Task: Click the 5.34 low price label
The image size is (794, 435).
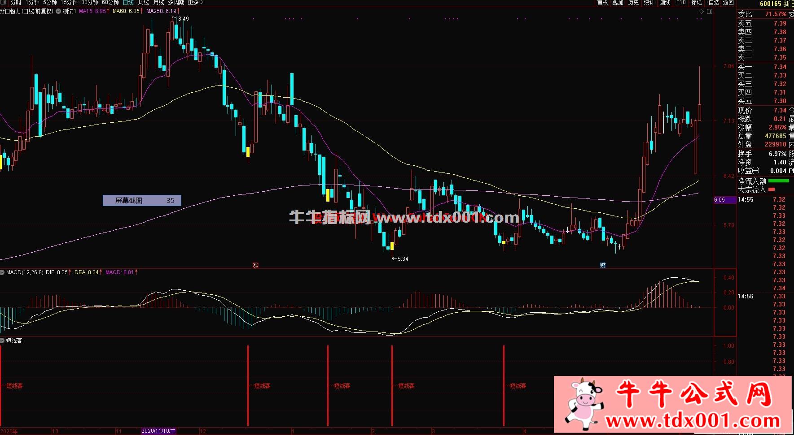Action: 403,259
